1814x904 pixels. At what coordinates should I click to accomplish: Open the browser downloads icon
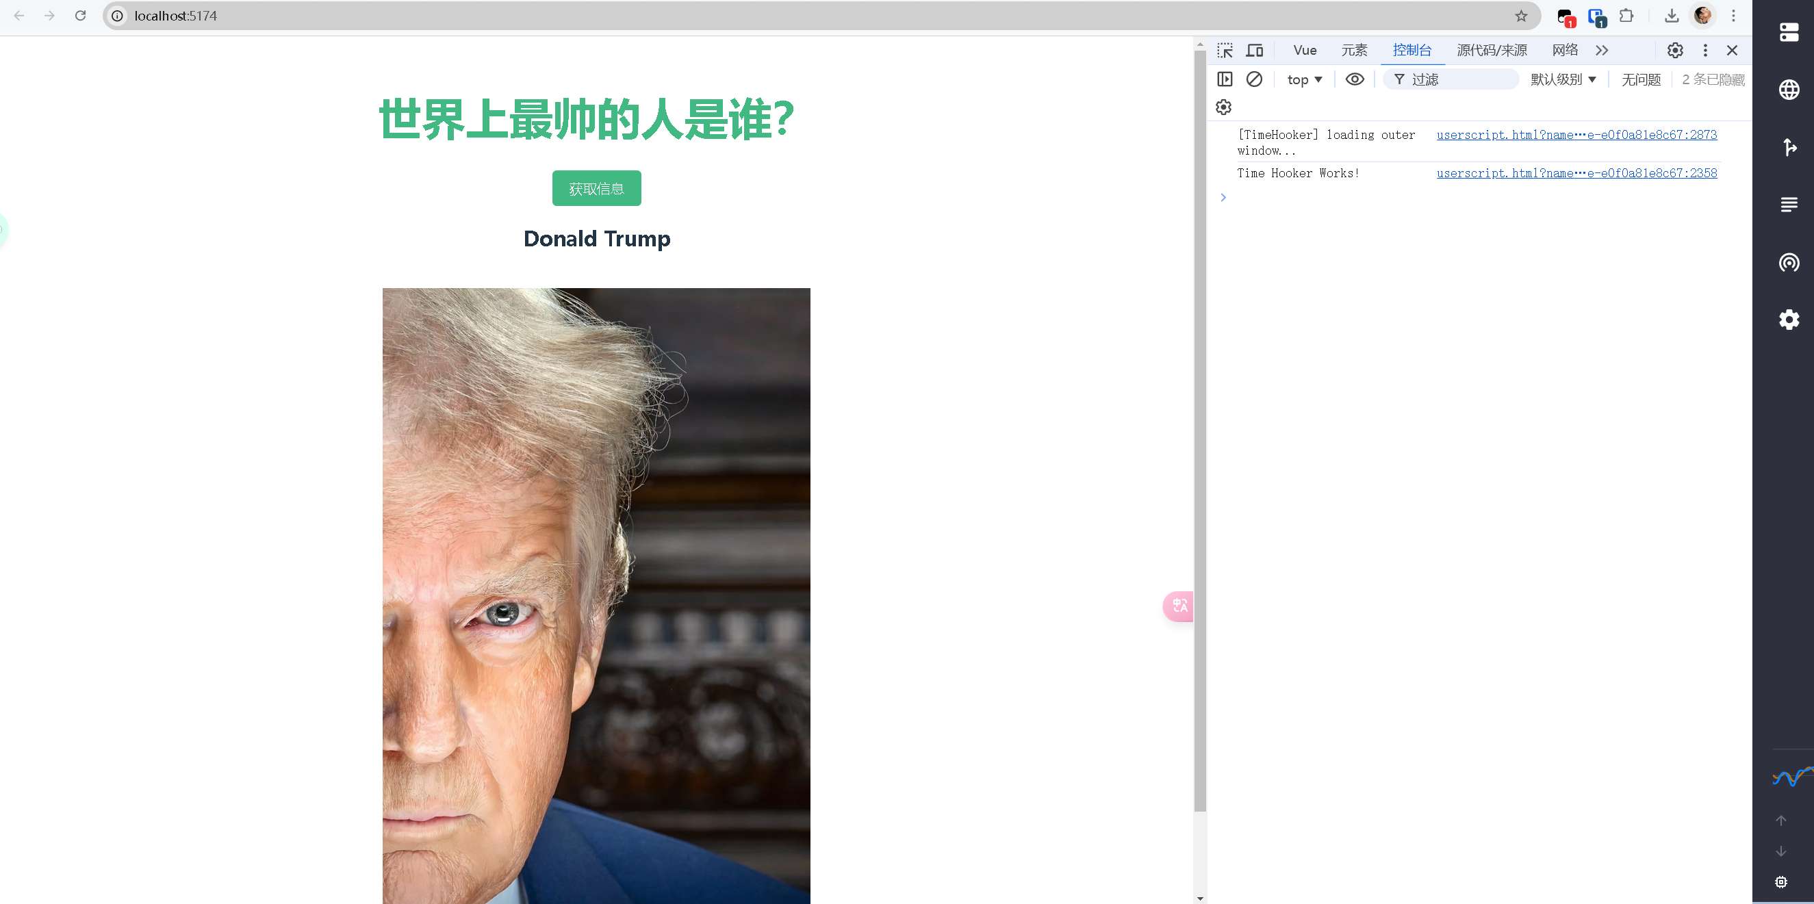tap(1671, 16)
